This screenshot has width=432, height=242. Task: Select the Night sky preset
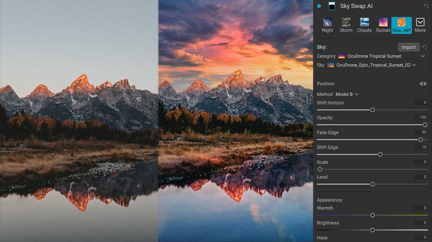[327, 25]
